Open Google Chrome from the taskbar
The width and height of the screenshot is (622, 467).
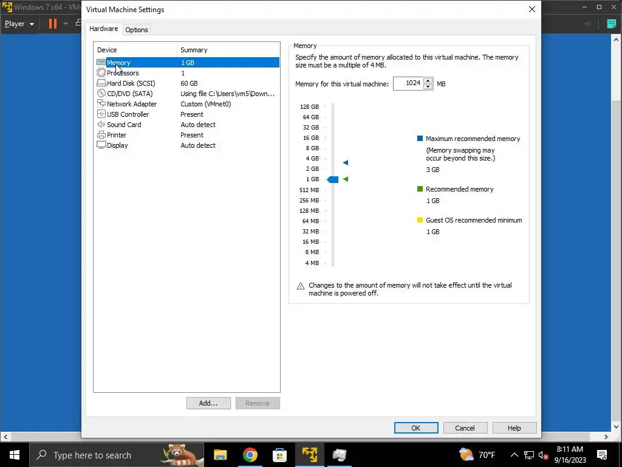pyautogui.click(x=250, y=455)
